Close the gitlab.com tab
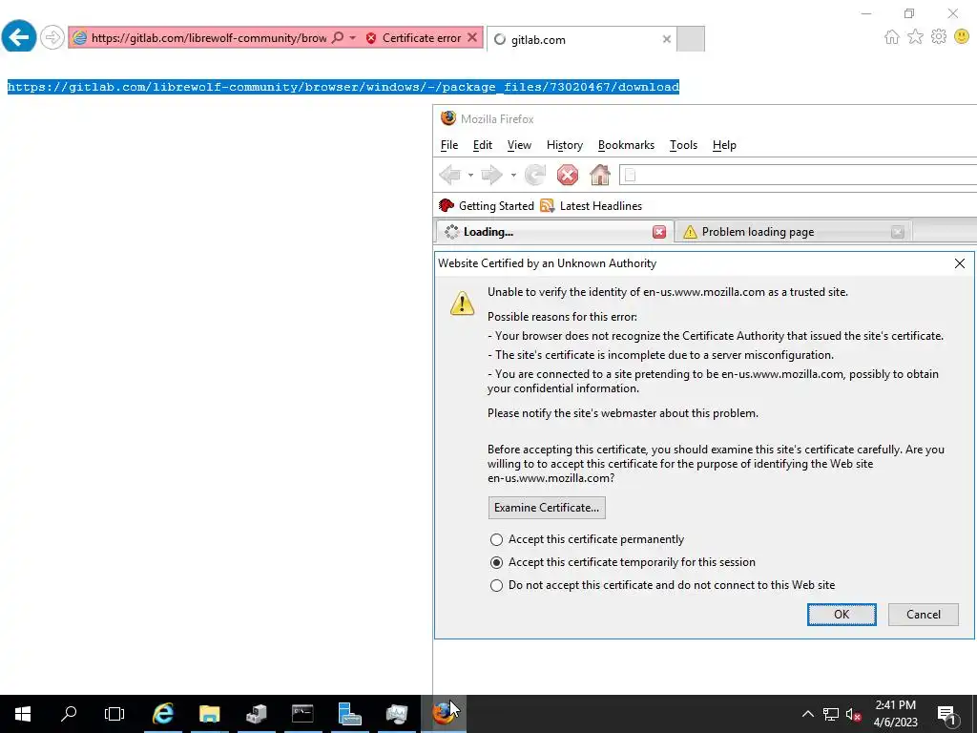Viewport: 977px width, 733px height. tap(667, 39)
